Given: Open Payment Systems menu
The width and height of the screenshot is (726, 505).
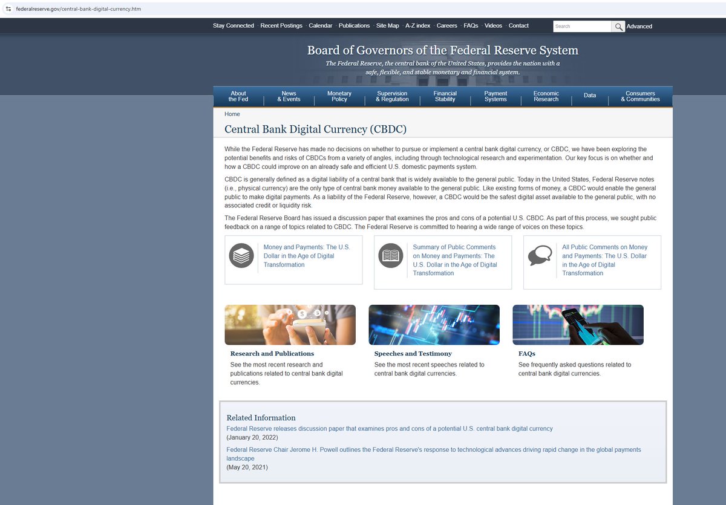Looking at the screenshot, I should click(x=495, y=96).
